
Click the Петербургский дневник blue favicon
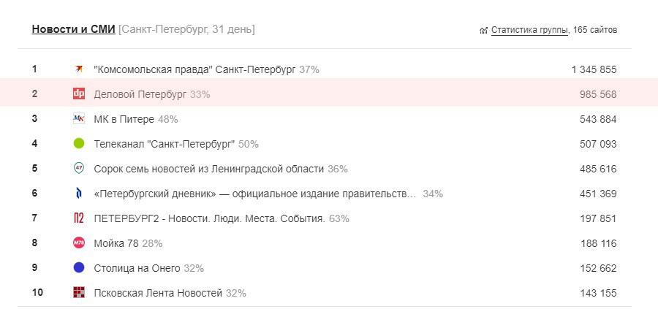tap(79, 194)
